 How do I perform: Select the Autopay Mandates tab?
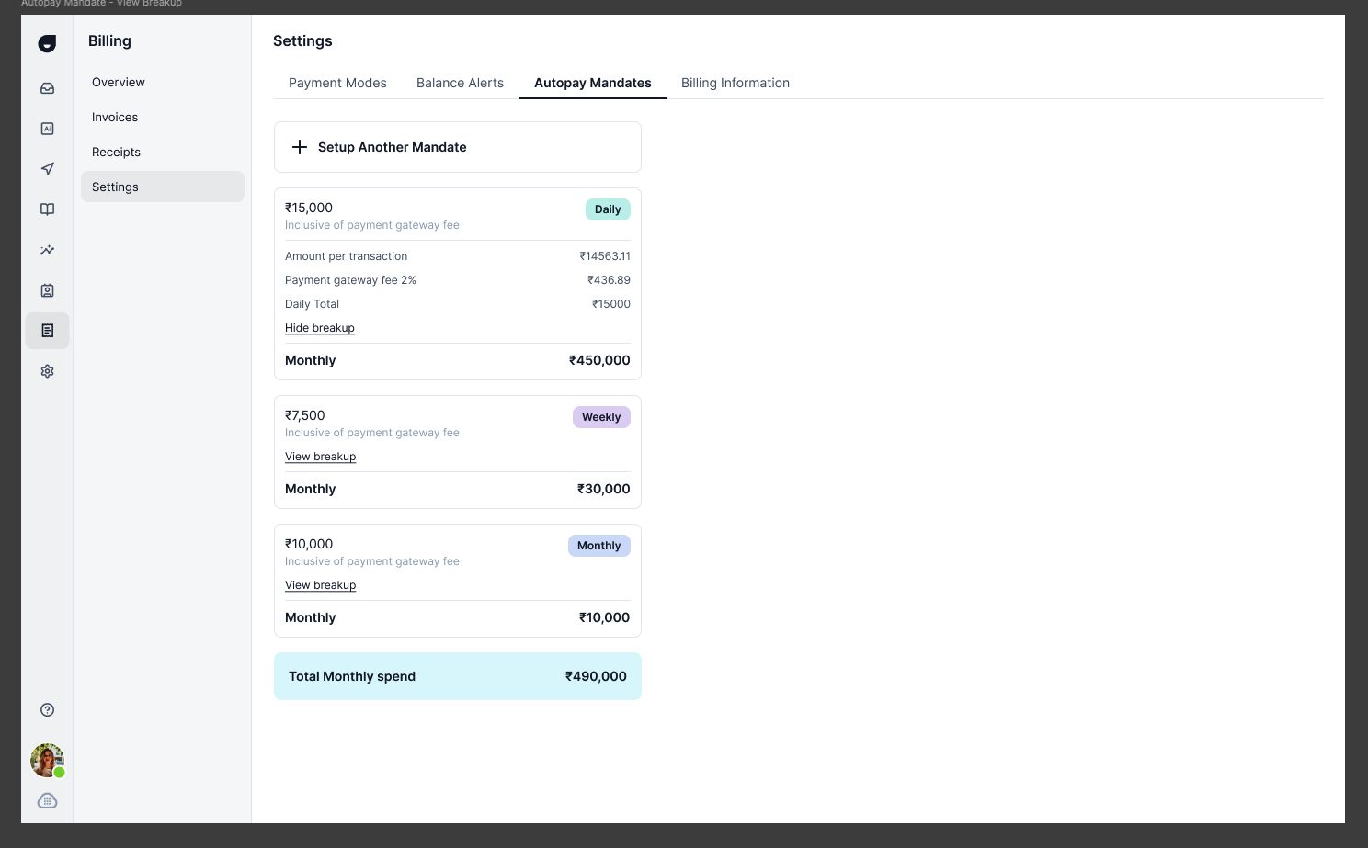click(593, 83)
